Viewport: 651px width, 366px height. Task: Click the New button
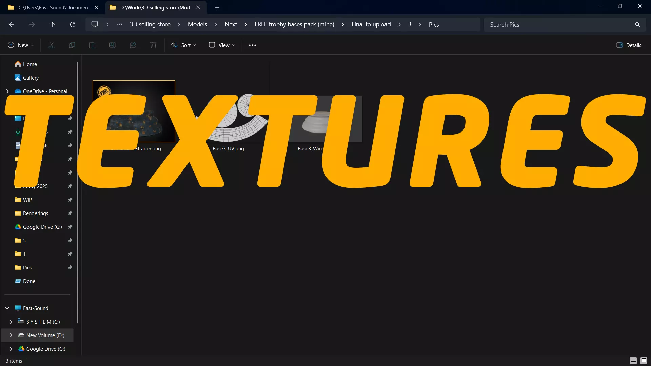[x=20, y=45]
